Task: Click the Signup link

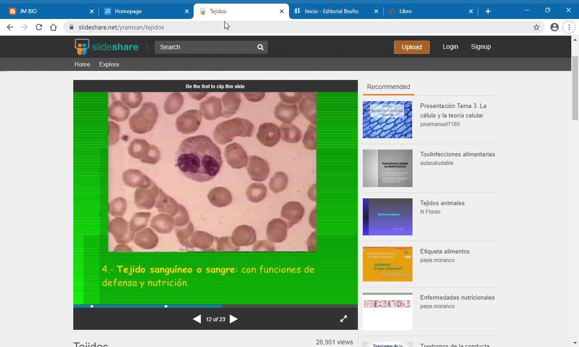Action: pos(481,47)
